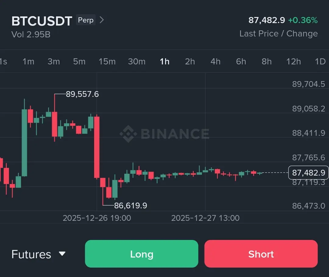329x277 pixels.
Task: Tap the Perp contract badge
Action: pyautogui.click(x=86, y=20)
